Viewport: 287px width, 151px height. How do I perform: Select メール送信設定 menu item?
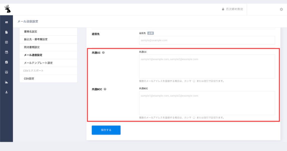(x=48, y=55)
